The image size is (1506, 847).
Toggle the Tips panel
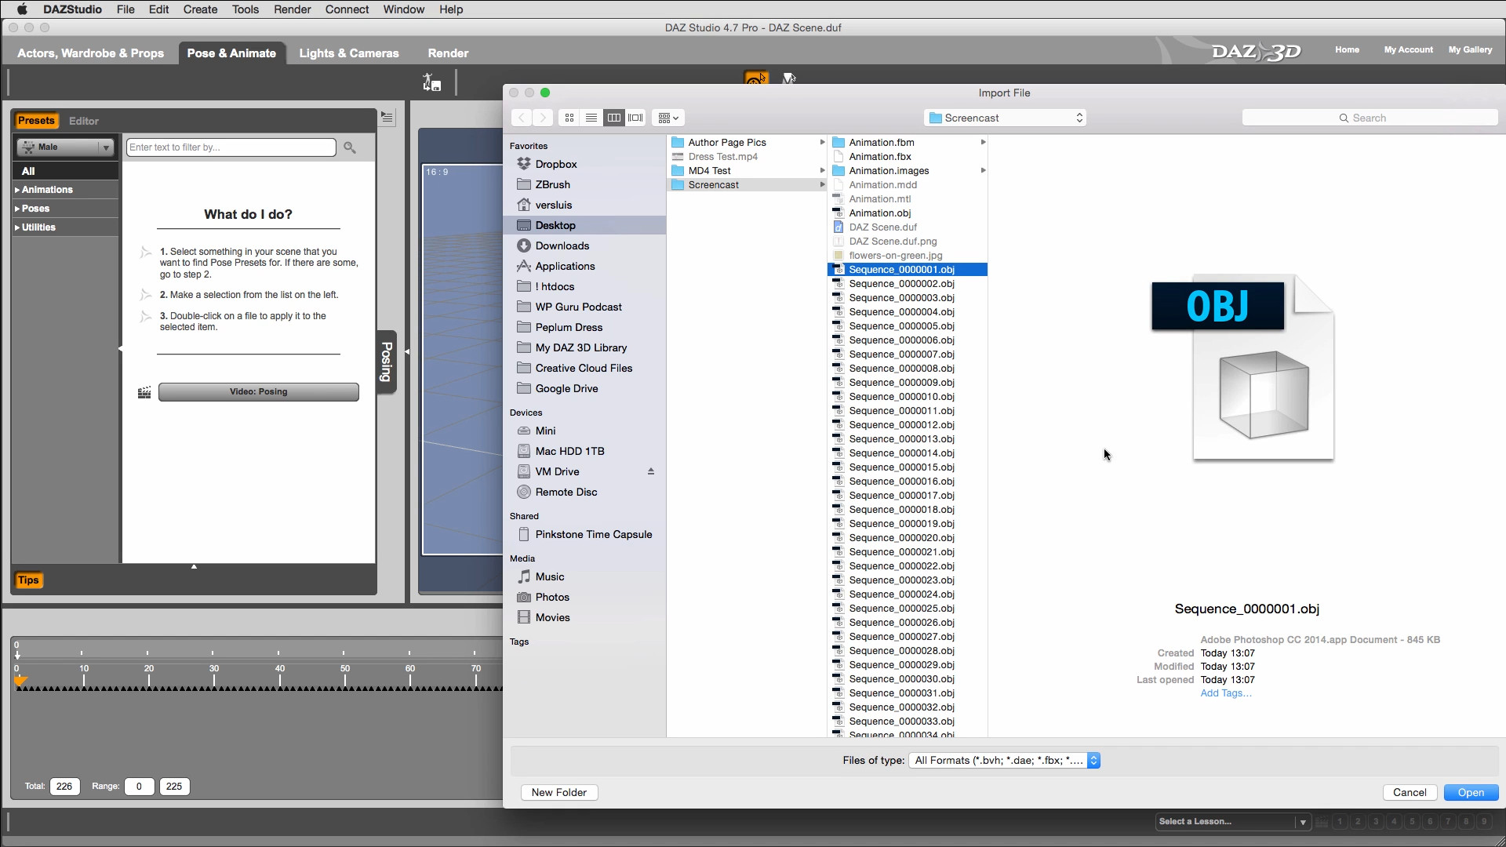[x=28, y=580]
